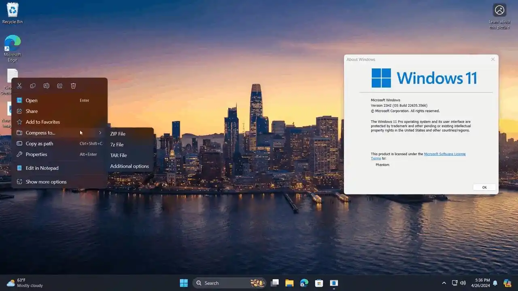Click the notification bell icon
The width and height of the screenshot is (518, 291).
pyautogui.click(x=495, y=283)
